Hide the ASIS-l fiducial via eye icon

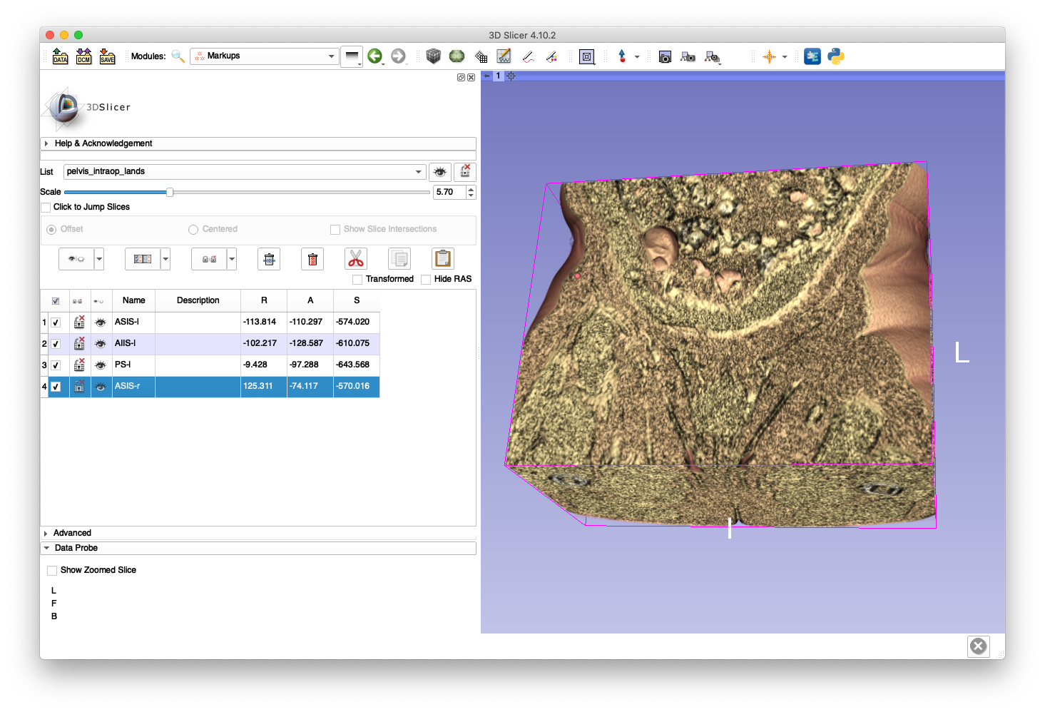101,322
